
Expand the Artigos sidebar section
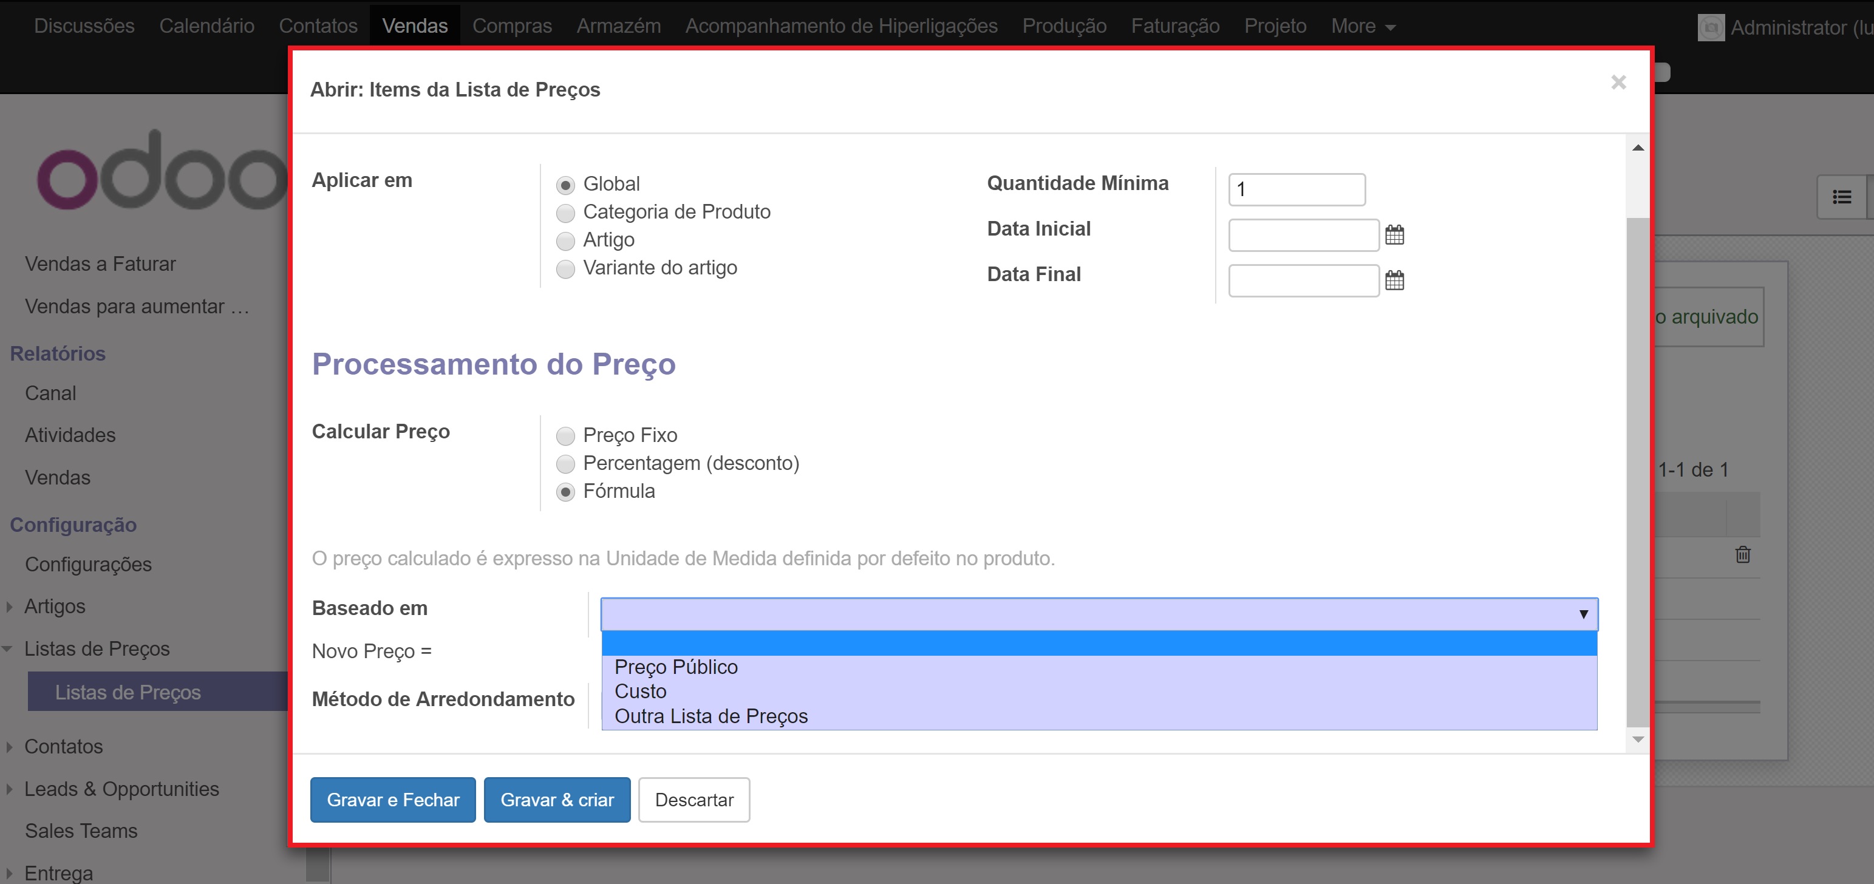pyautogui.click(x=55, y=606)
